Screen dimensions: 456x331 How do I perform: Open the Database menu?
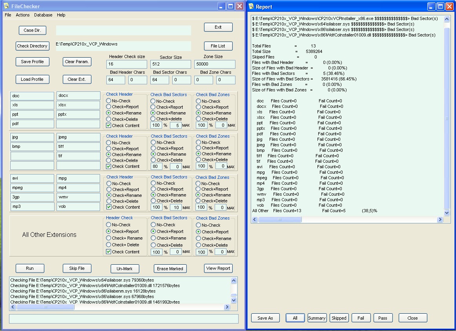43,15
